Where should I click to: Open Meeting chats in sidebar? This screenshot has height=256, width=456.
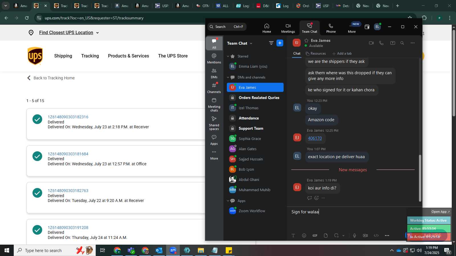(x=214, y=105)
